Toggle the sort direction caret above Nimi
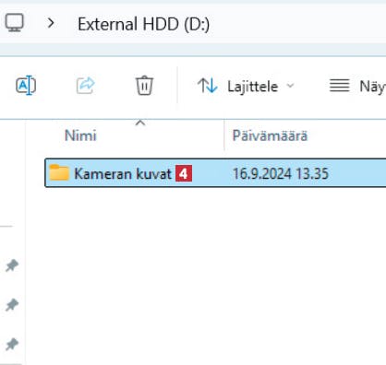 coord(140,123)
